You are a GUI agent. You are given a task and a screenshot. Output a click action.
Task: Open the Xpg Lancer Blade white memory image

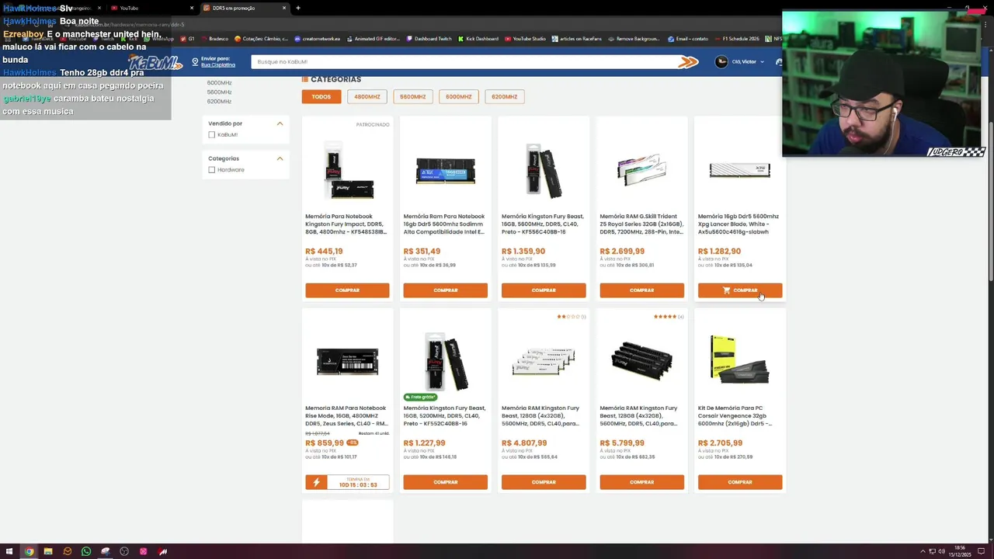click(739, 170)
